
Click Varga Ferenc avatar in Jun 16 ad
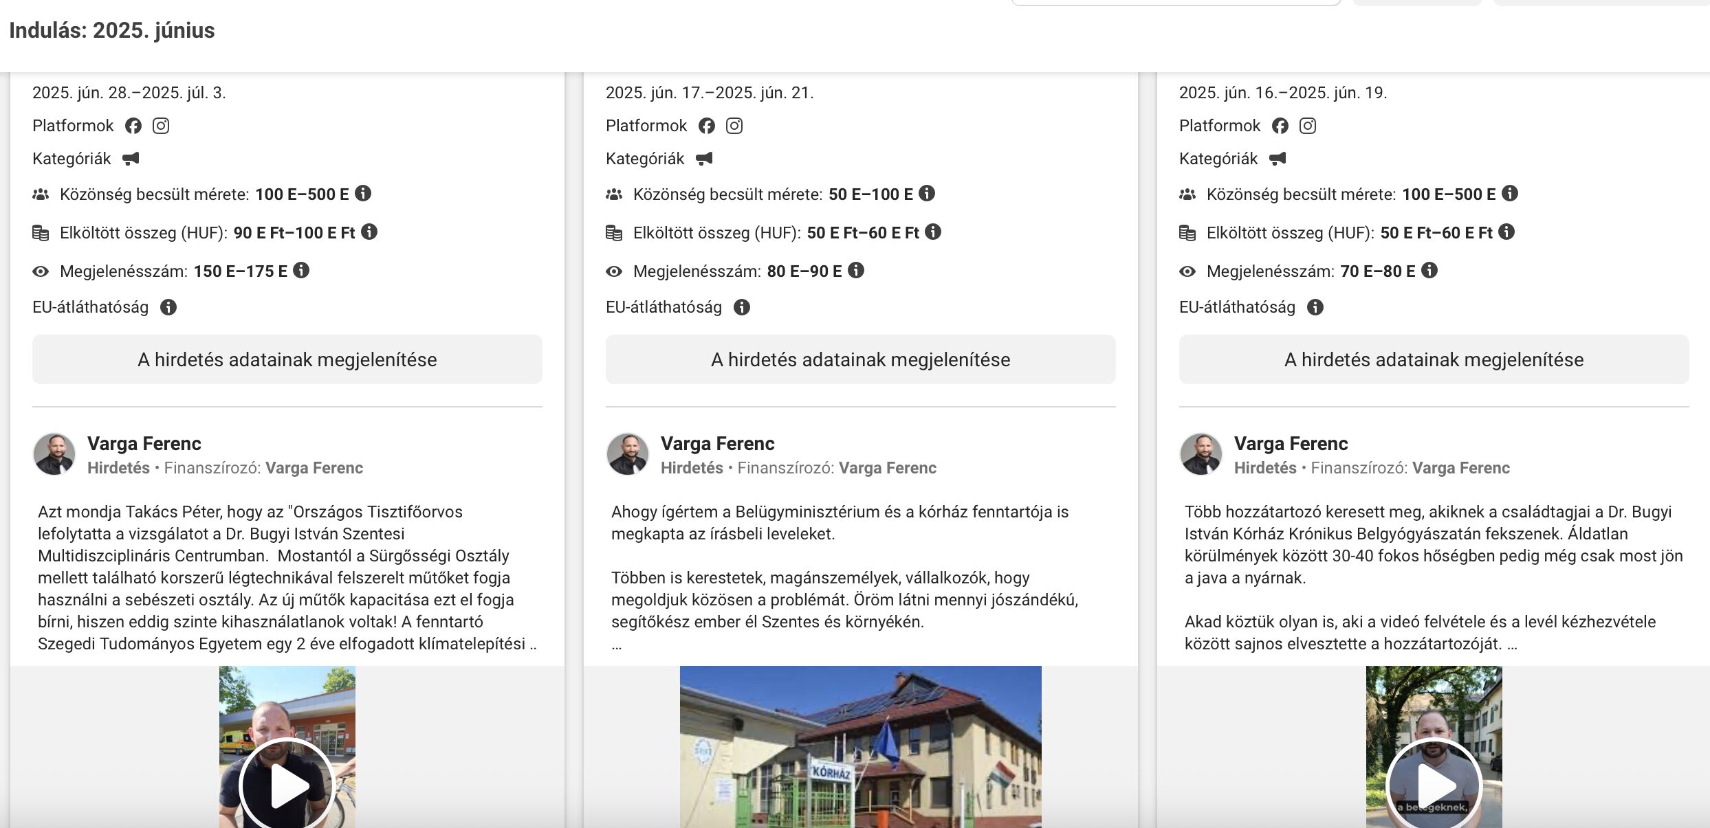point(1201,454)
